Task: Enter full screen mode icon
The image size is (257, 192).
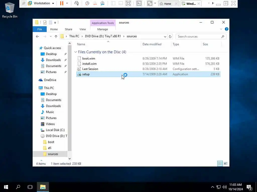Action: tap(128, 3)
